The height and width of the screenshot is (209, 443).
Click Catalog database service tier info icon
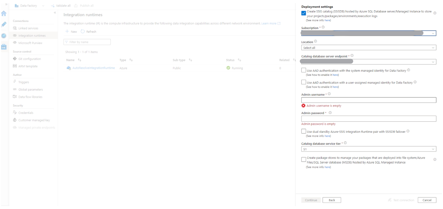click(345, 143)
